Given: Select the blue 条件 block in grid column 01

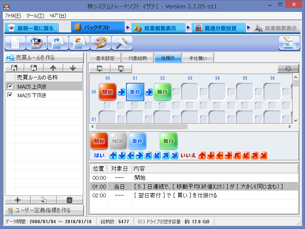Looking at the screenshot, I should coord(135,92).
